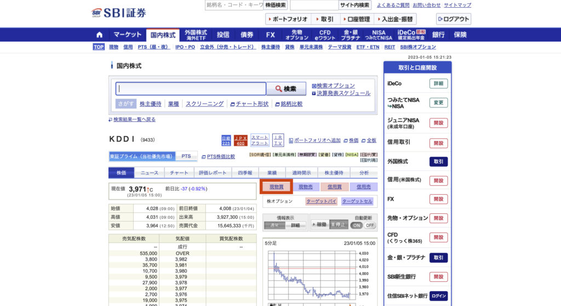This screenshot has width=561, height=306.
Task: Open the NISA つみたてNISA menu
Action: click(379, 35)
